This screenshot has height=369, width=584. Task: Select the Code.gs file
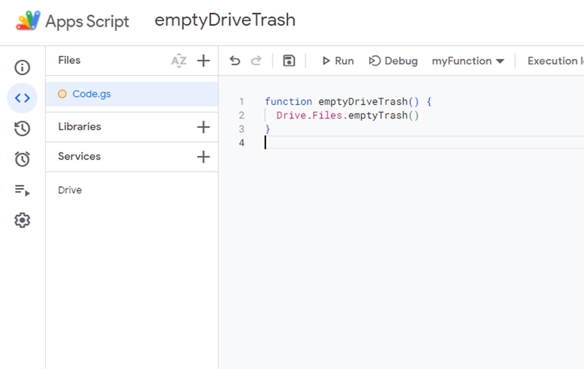(x=91, y=94)
